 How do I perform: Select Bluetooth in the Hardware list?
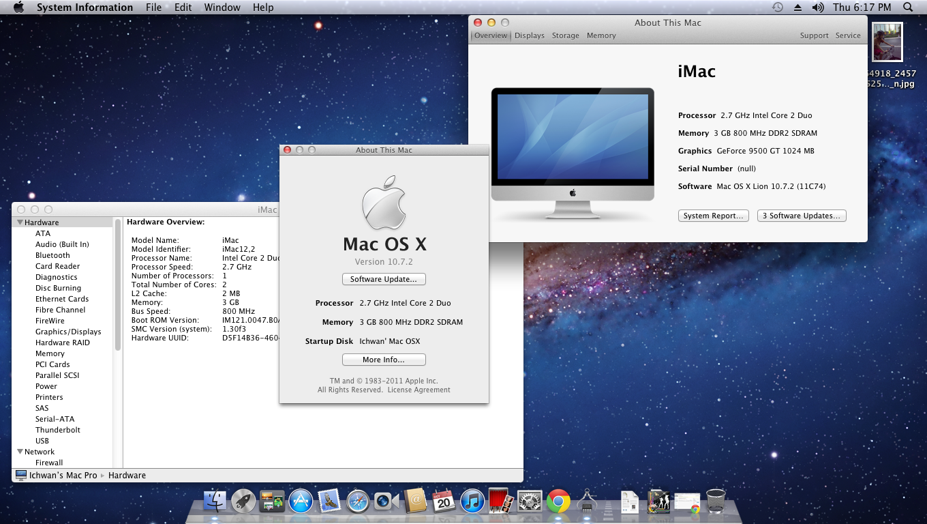point(52,255)
